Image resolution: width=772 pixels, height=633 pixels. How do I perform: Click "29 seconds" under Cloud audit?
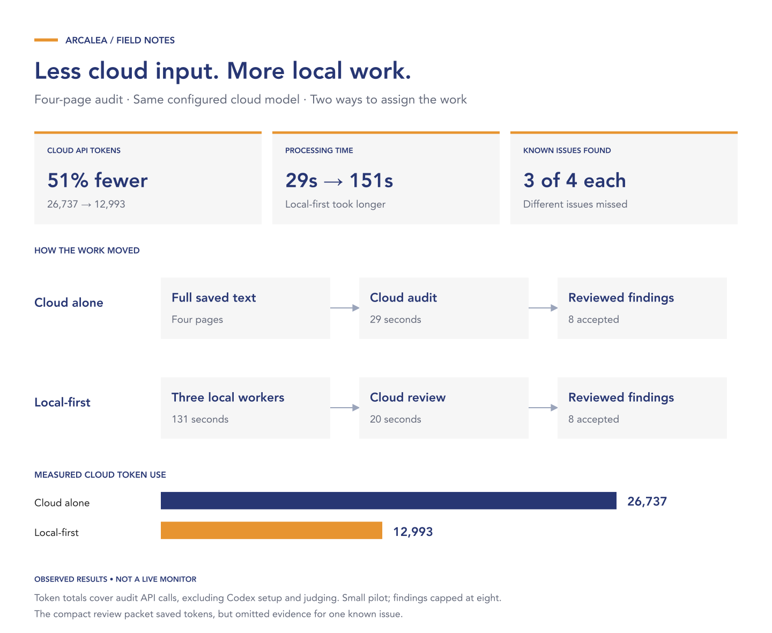click(395, 320)
